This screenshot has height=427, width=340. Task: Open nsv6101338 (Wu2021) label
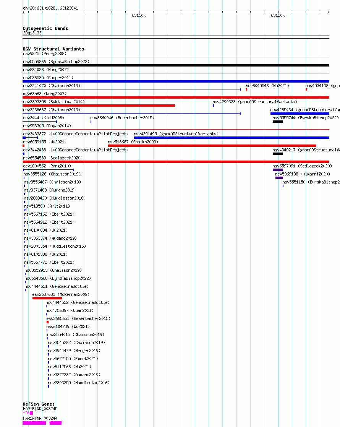(46, 254)
